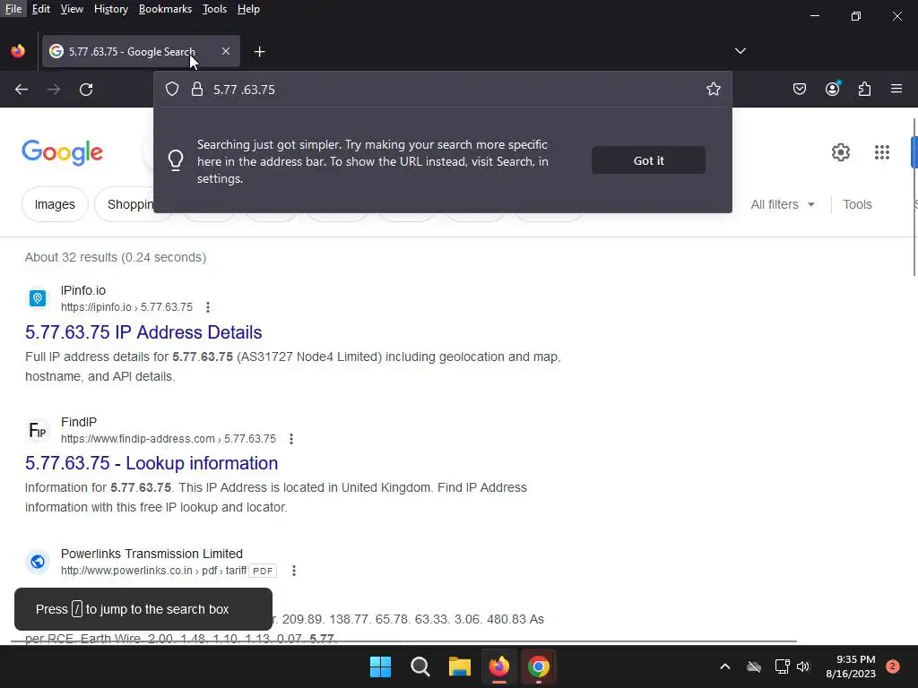Open the Google apps grid
918x688 pixels.
(882, 152)
